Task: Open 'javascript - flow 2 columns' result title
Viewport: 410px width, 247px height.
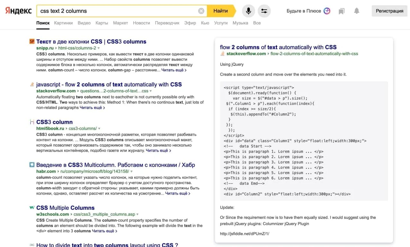Action: point(109,84)
